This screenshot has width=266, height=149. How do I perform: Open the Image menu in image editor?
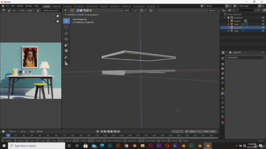point(30,10)
